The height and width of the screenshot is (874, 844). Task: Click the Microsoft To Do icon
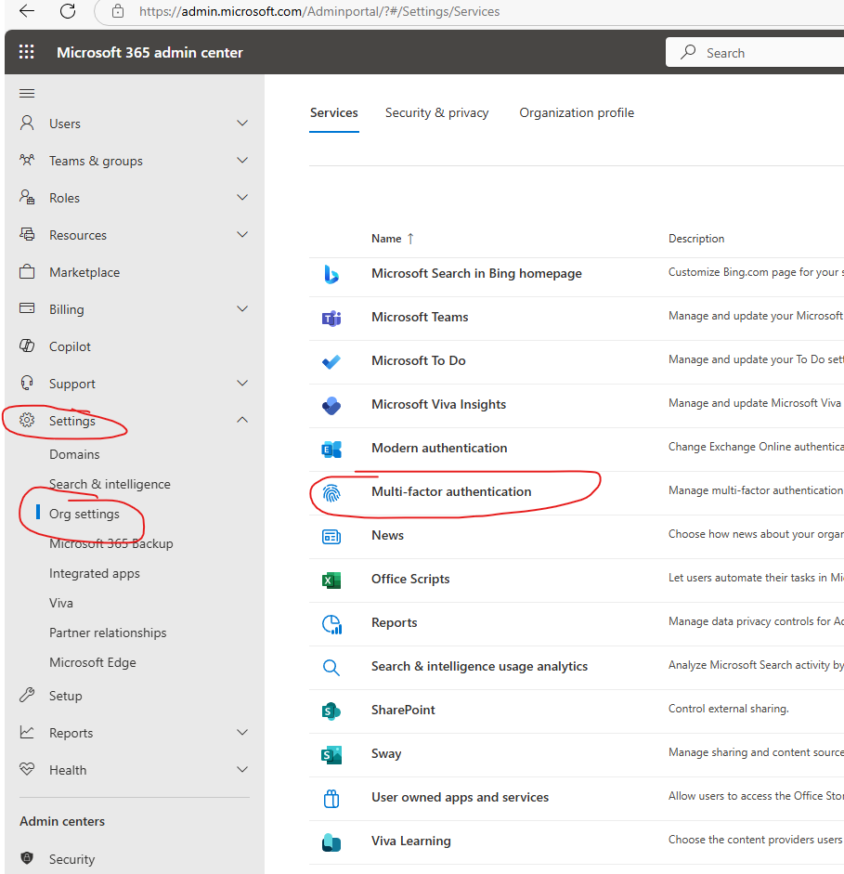coord(331,361)
